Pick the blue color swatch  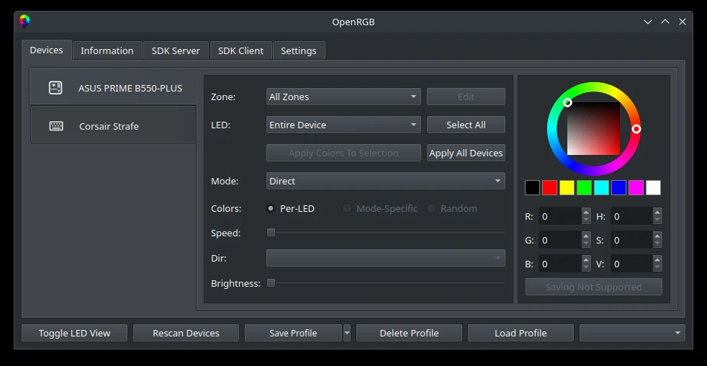pos(618,187)
